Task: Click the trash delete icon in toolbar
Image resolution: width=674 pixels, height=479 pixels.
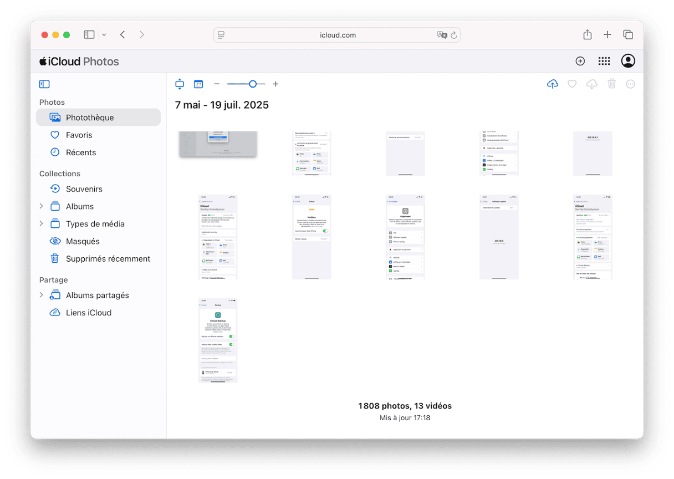Action: 612,84
